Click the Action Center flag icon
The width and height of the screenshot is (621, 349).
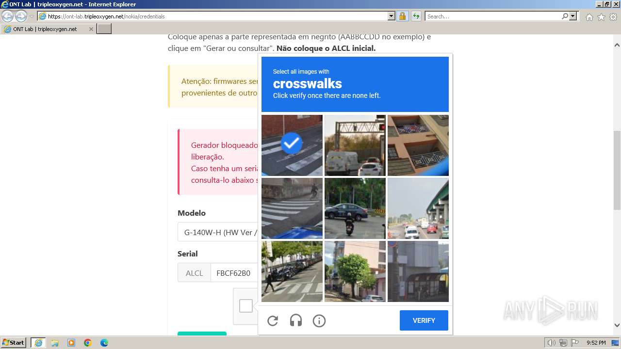[x=574, y=343]
